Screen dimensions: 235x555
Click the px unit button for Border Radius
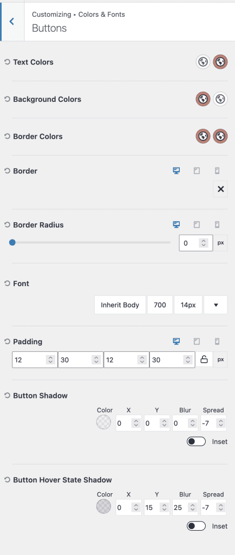pos(220,243)
